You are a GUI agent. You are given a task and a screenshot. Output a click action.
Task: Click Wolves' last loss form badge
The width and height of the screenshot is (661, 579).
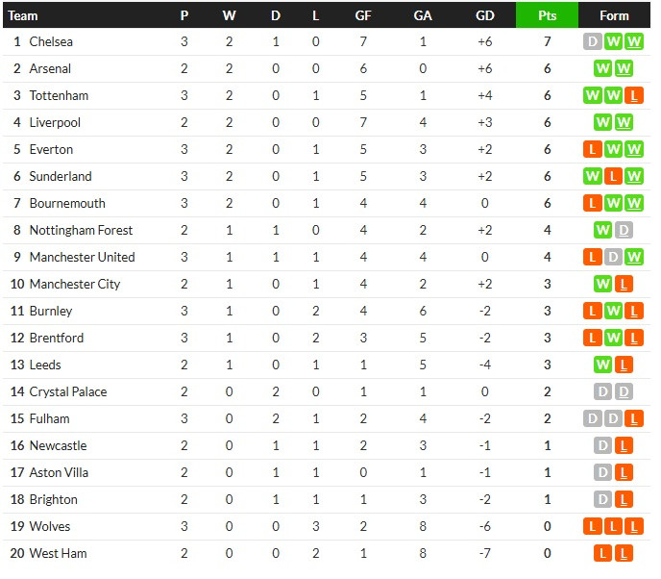634,526
